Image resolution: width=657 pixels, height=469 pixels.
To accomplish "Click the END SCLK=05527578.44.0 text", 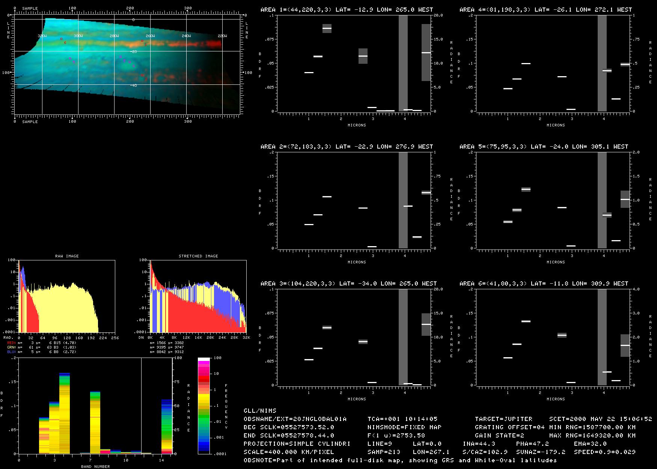I will point(289,435).
